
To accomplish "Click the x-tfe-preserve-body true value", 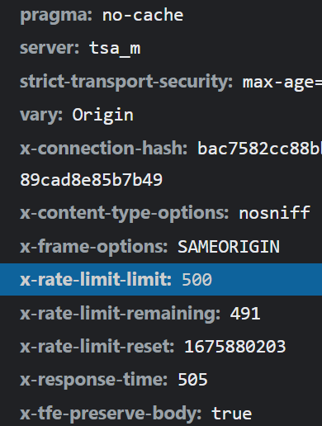I will (x=231, y=414).
